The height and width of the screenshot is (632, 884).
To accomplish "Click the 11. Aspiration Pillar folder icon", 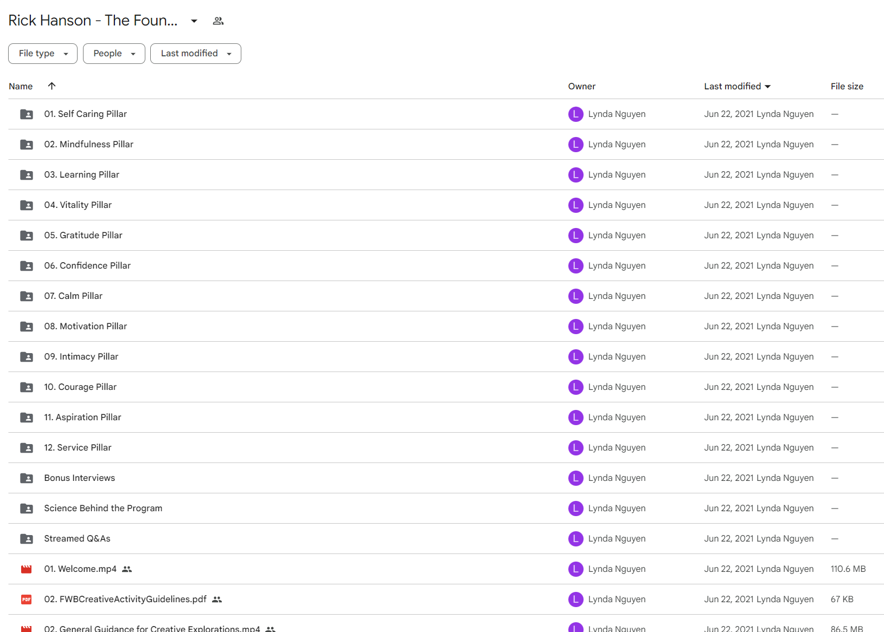I will coord(27,418).
